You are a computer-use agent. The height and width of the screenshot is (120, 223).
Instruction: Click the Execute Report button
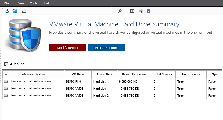click(106, 47)
